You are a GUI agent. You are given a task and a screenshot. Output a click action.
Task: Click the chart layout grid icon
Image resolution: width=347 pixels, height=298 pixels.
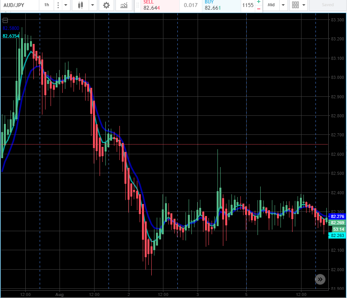(295, 5)
